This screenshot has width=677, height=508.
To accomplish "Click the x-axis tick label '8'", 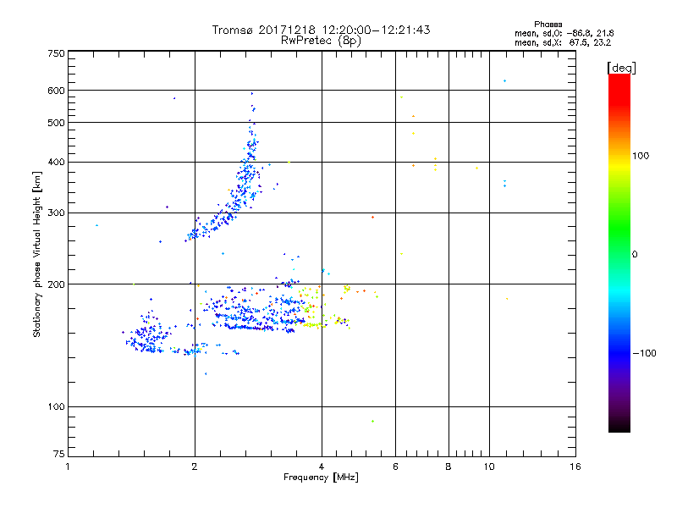I will point(449,467).
